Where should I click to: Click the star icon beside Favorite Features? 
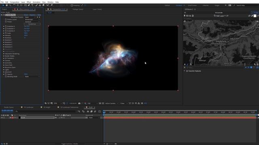(187, 71)
